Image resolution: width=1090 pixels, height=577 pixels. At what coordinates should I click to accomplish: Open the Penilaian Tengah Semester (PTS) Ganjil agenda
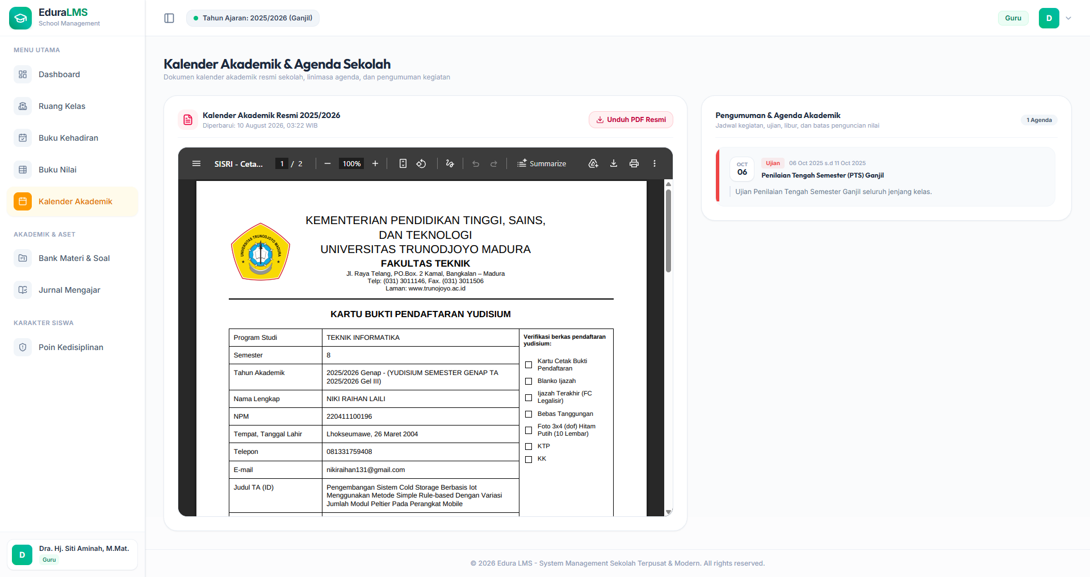coord(886,176)
